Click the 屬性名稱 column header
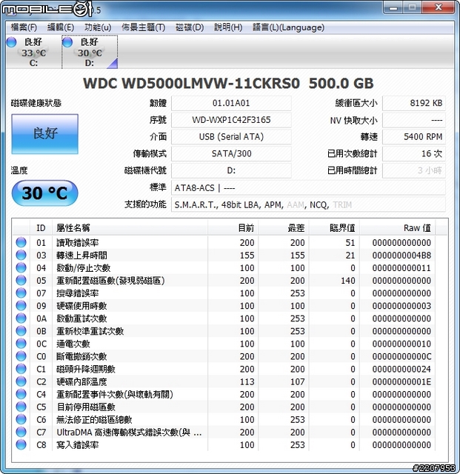This screenshot has width=460, height=474. 130,228
